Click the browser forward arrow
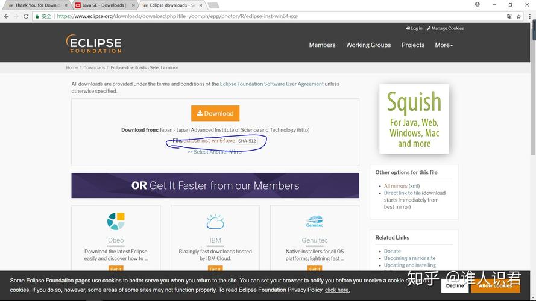Viewport: 536px width, 301px height. pyautogui.click(x=16, y=16)
